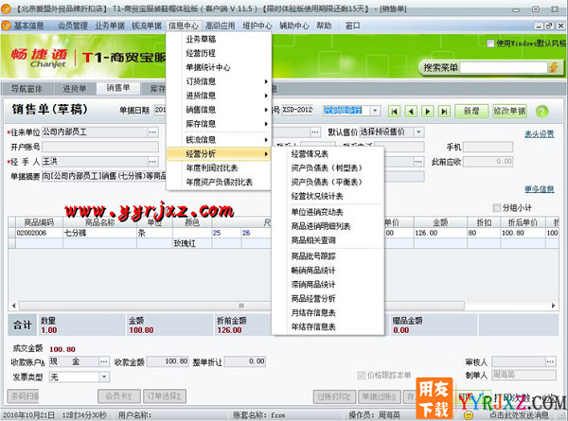This screenshot has width=568, height=421.
Task: Click the 搜索菜单 input field
Action: (x=504, y=67)
